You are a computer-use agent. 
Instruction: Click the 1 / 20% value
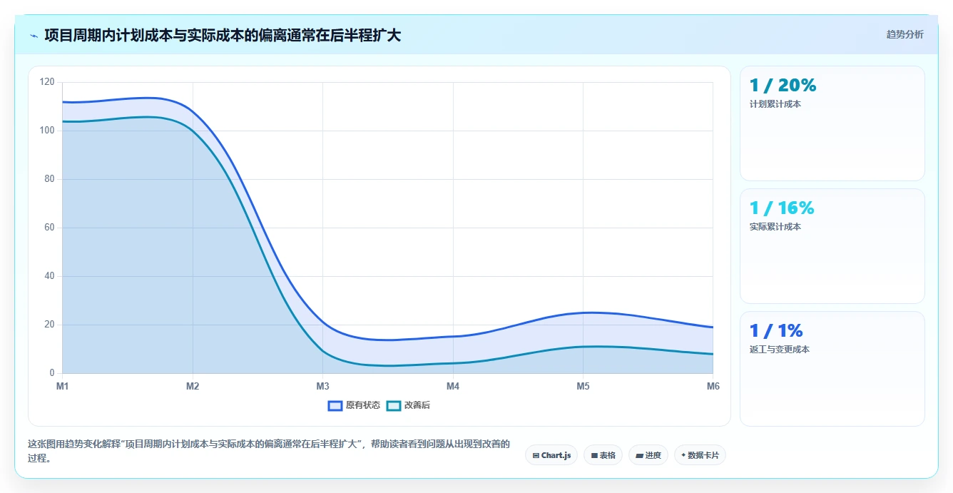783,86
